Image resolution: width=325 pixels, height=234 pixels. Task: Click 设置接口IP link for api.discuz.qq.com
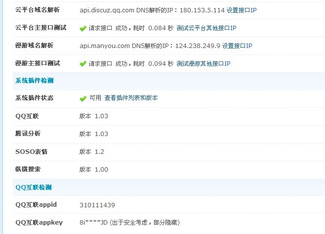242,10
